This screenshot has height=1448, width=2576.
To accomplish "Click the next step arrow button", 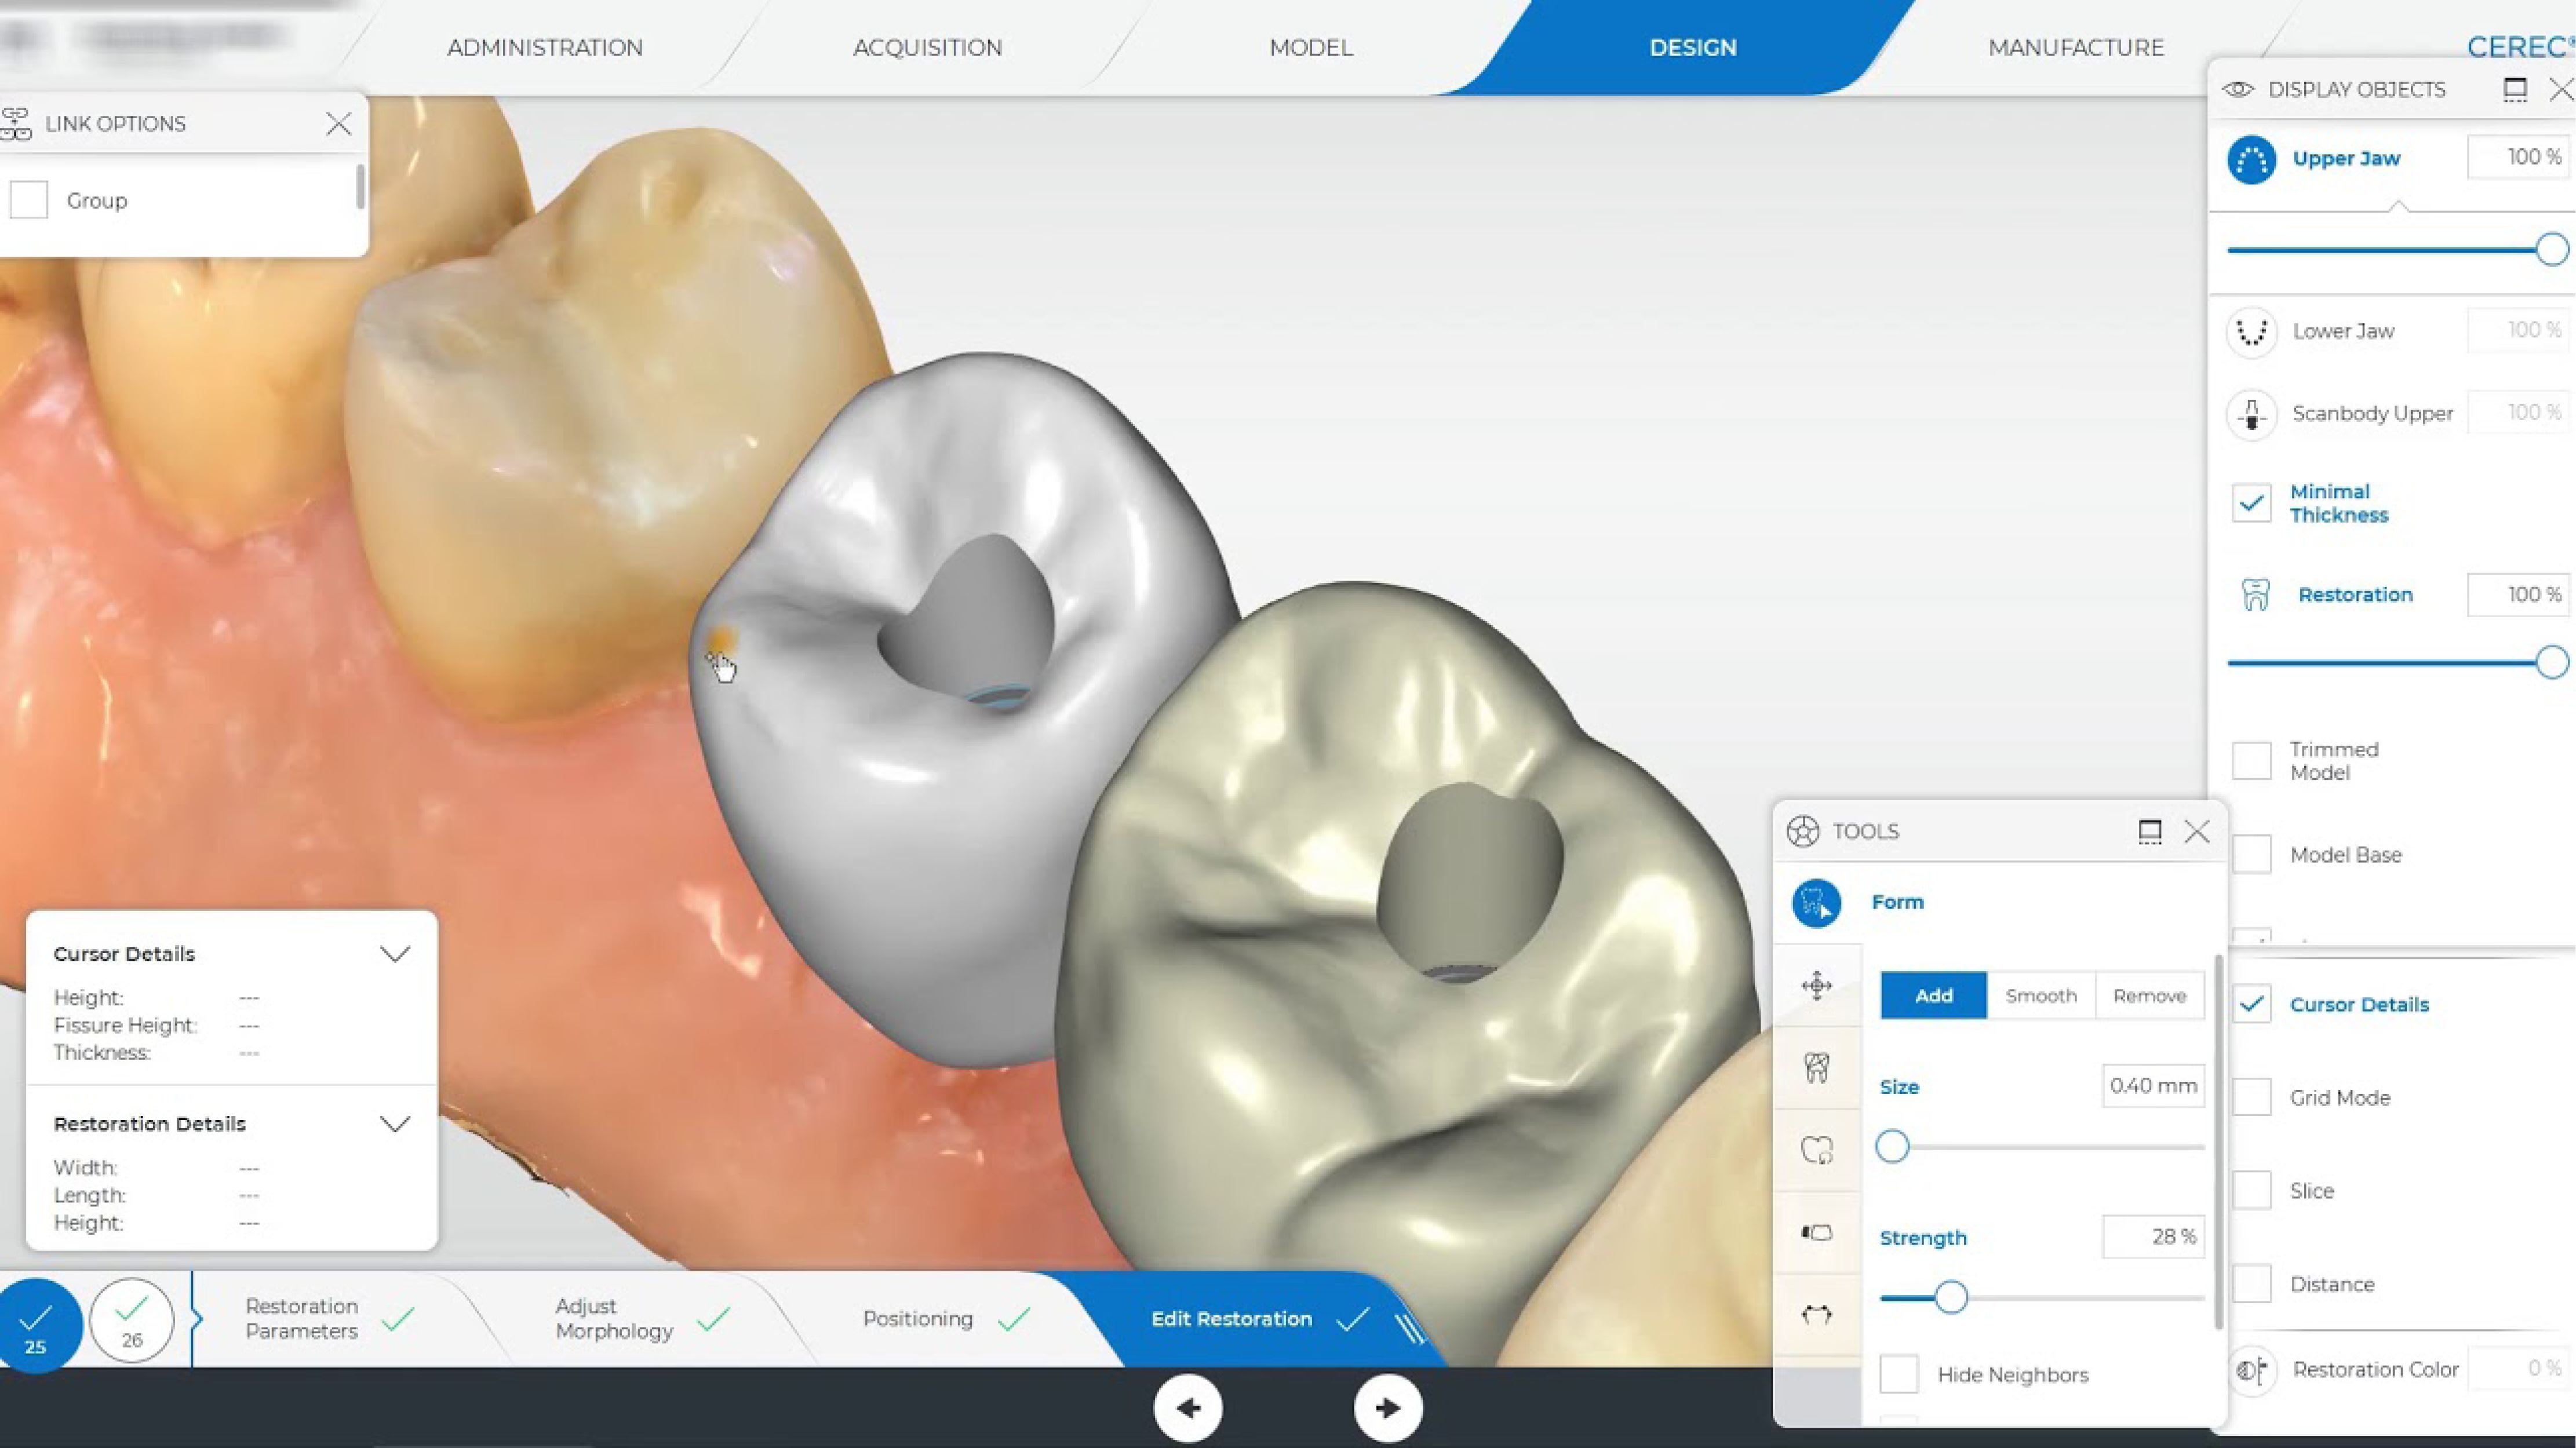I will 1387,1408.
